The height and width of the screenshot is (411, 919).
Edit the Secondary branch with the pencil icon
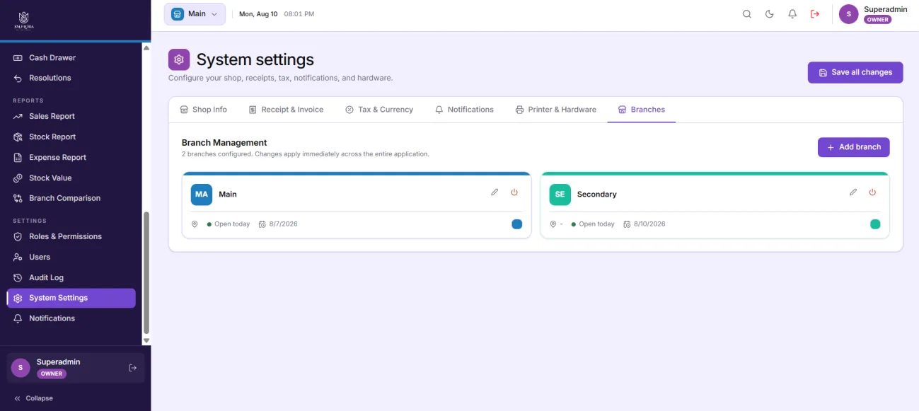pyautogui.click(x=853, y=192)
